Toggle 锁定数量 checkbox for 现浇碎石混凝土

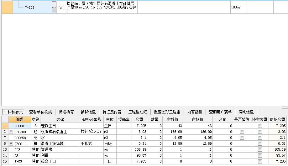click(x=260, y=132)
